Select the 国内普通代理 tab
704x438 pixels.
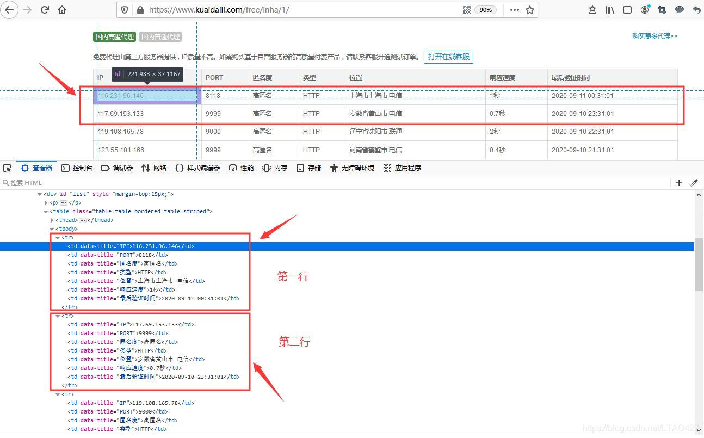pyautogui.click(x=160, y=36)
